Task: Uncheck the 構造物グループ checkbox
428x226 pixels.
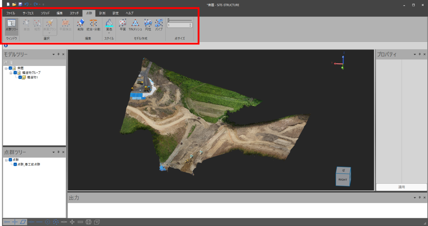Action: point(15,73)
